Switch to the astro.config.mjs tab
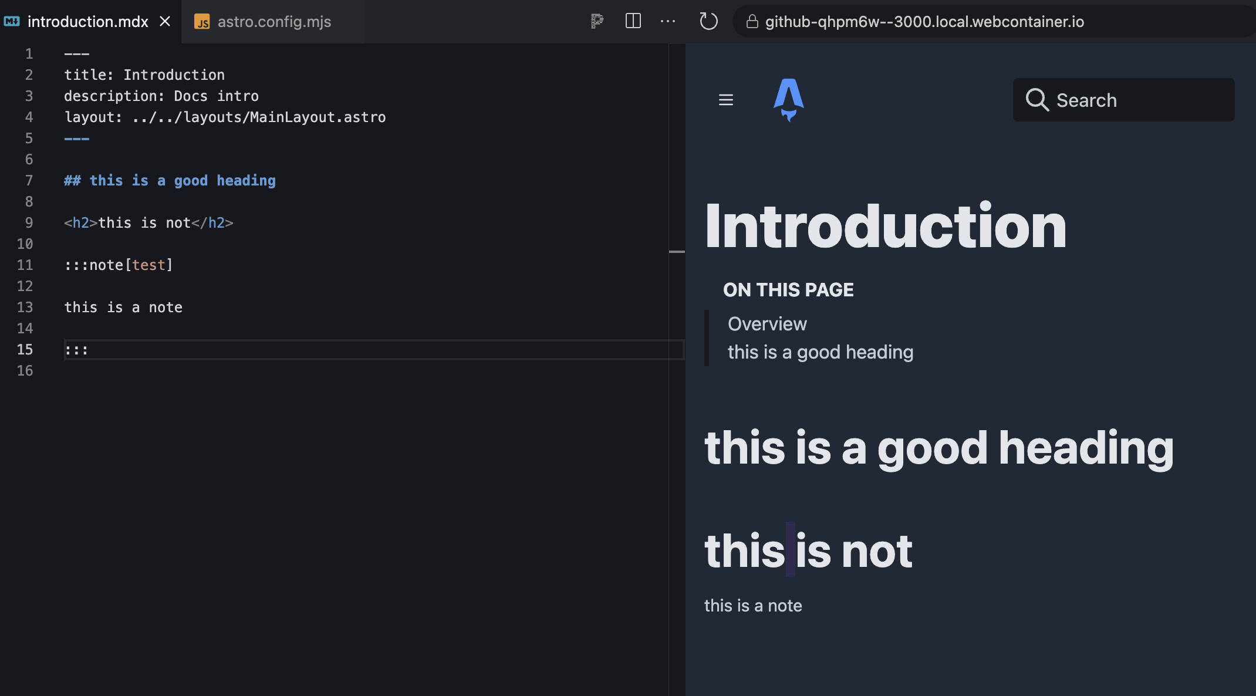Screen dimensions: 1256x696 [x=274, y=22]
